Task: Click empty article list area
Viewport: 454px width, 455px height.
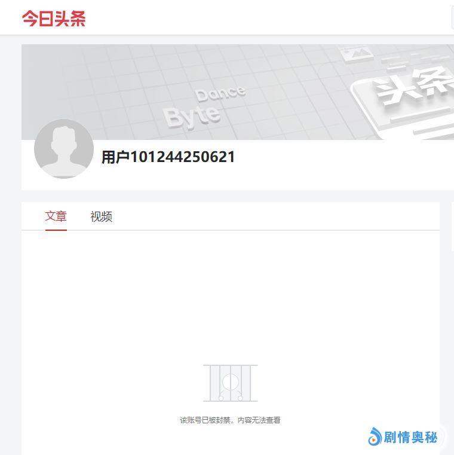Action: pos(231,296)
